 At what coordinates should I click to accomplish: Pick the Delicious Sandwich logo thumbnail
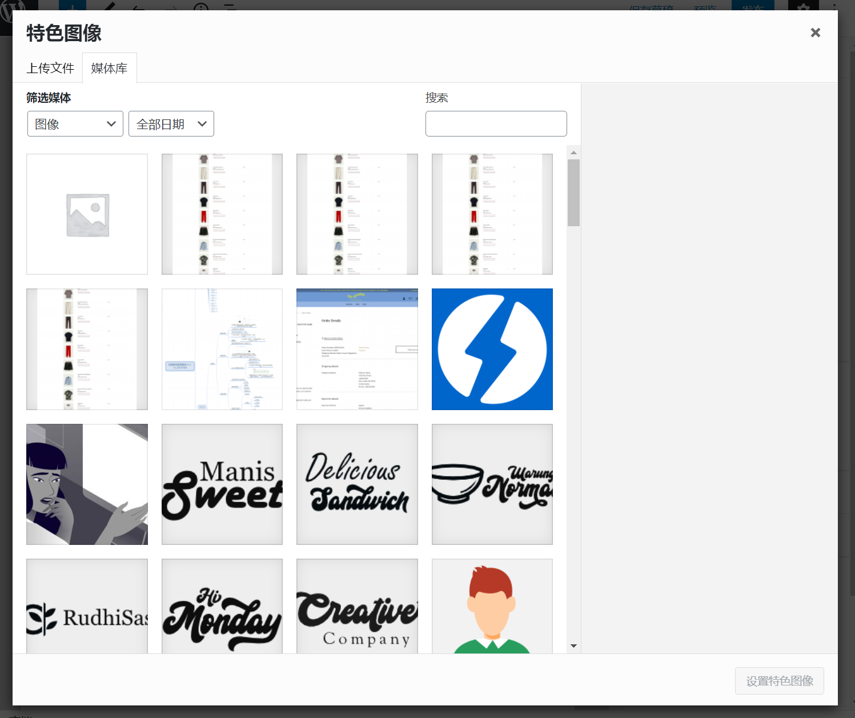(357, 484)
